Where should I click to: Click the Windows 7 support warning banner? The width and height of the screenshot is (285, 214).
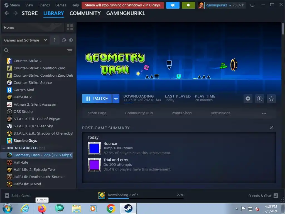coord(123,5)
